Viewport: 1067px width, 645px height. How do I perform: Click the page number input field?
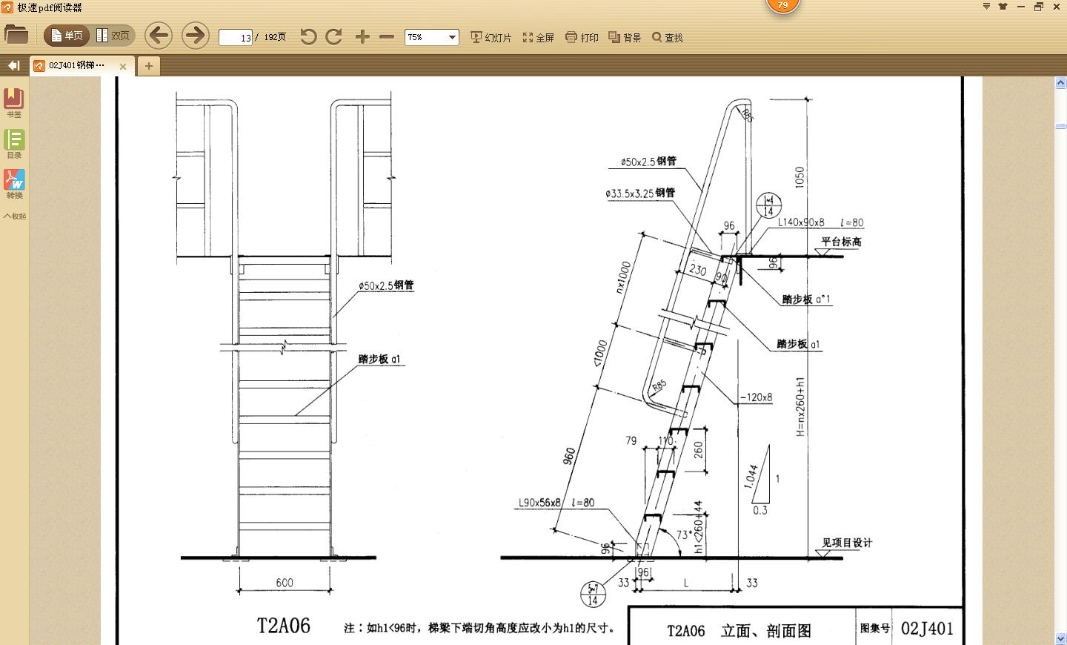pos(236,37)
